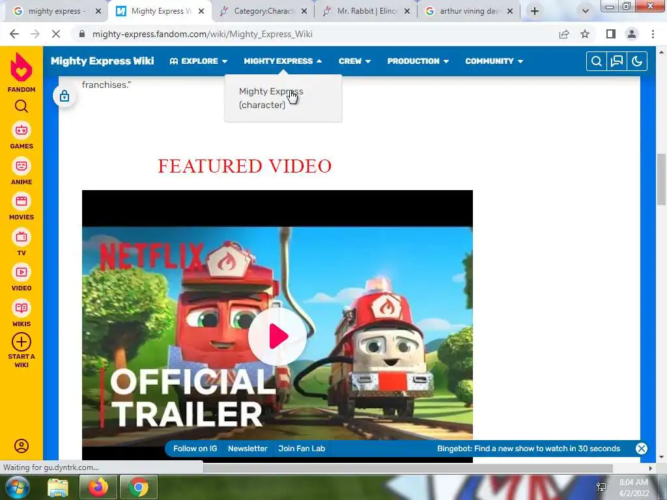The image size is (667, 500).
Task: Open the Windows Start menu
Action: click(x=16, y=487)
